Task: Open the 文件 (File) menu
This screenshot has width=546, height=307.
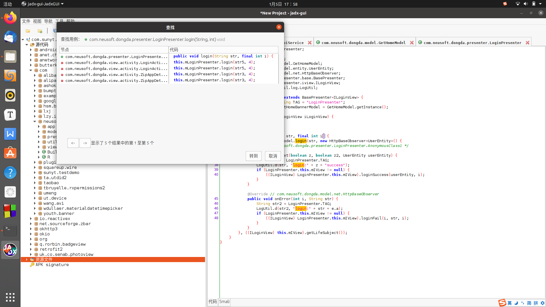Action: (26, 21)
